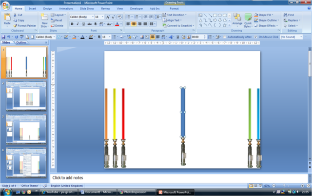This screenshot has height=196, width=312.
Task: Click the Reset slide button
Action: (x=58, y=20)
